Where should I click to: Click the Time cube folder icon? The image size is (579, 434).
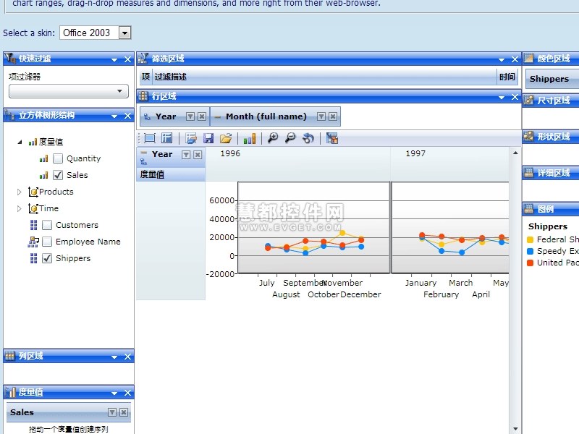[33, 208]
